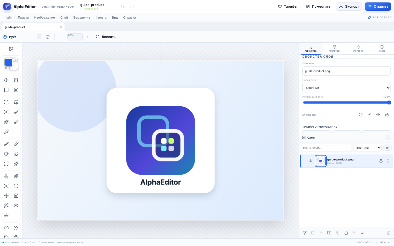Swap foreground and background colors
The image size is (394, 246).
16,60
